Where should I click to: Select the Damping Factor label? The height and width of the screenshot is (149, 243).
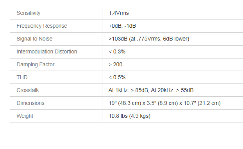(35, 64)
